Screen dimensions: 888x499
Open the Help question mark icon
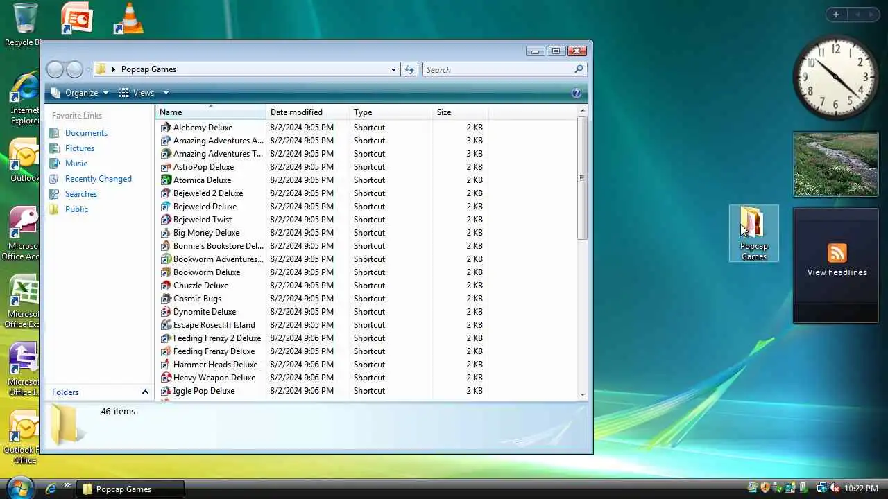click(576, 93)
